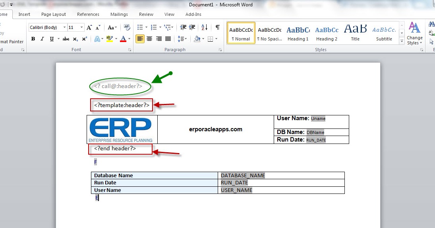Apply borders to selection
The height and width of the screenshot is (228, 435).
210,39
